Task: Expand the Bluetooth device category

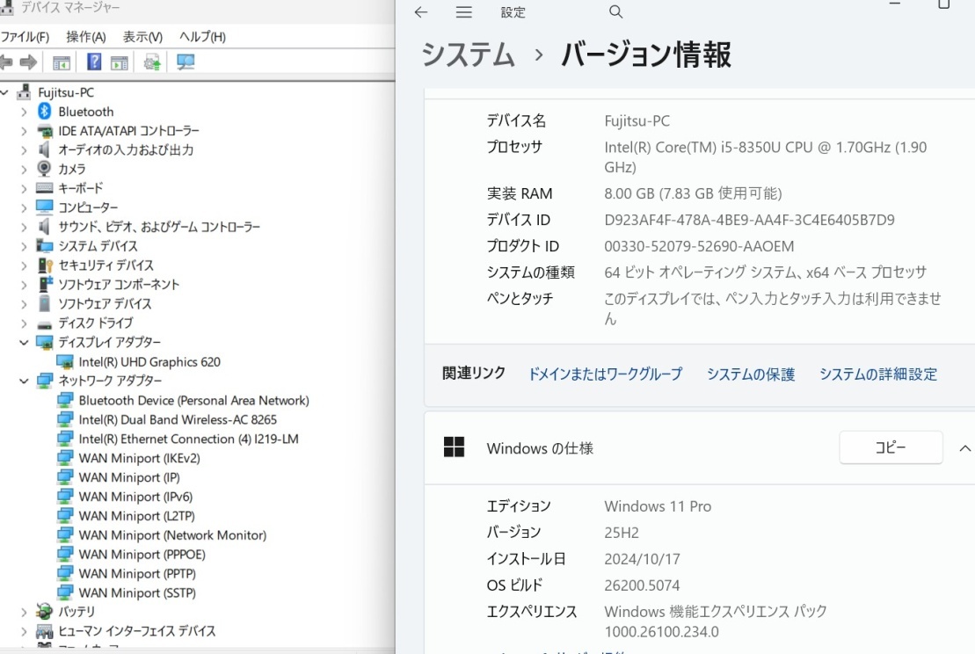Action: (22, 111)
